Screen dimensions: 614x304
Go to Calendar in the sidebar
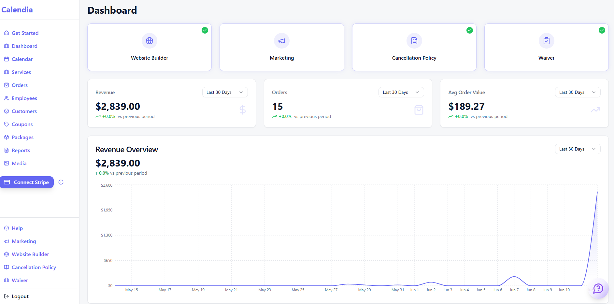click(22, 59)
